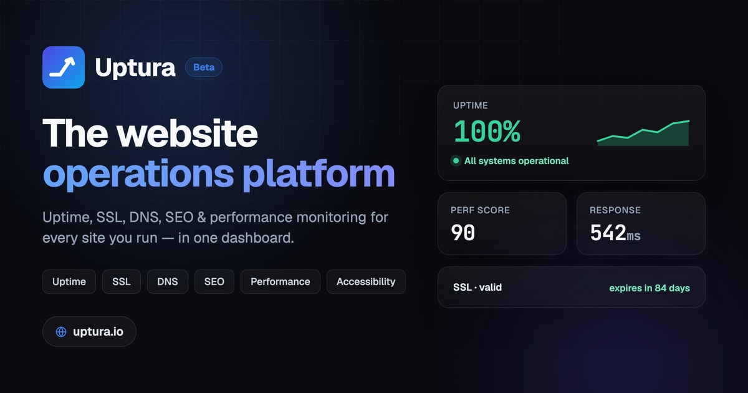Click the 100% uptime value
748x393 pixels.
487,132
